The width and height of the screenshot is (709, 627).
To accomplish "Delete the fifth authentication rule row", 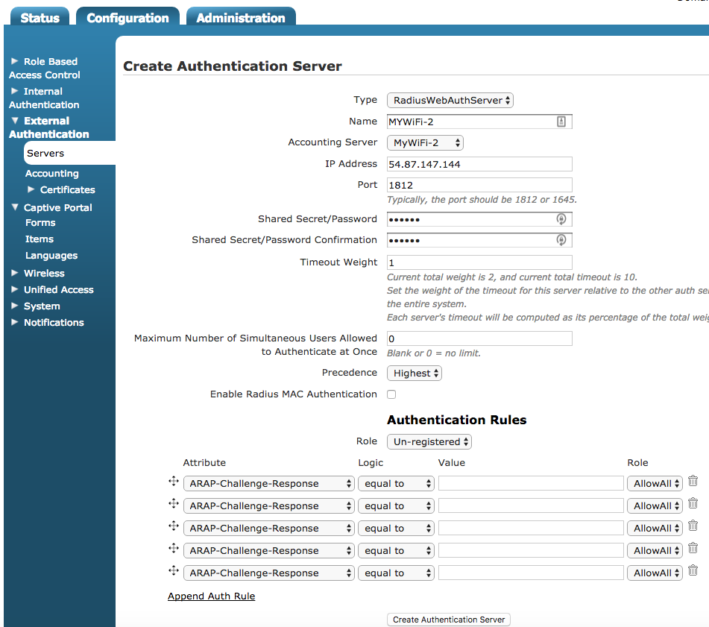I will click(x=693, y=570).
